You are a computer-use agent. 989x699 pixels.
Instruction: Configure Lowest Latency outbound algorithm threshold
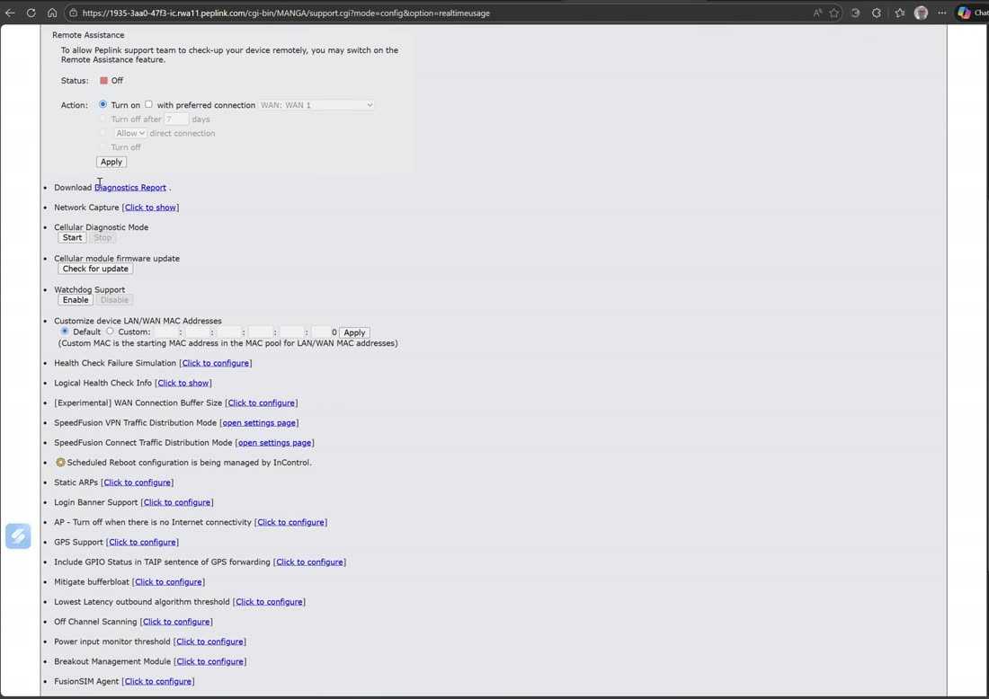[269, 602]
